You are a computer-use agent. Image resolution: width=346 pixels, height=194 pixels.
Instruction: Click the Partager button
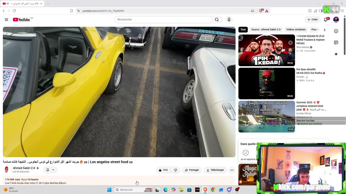coord(192,170)
